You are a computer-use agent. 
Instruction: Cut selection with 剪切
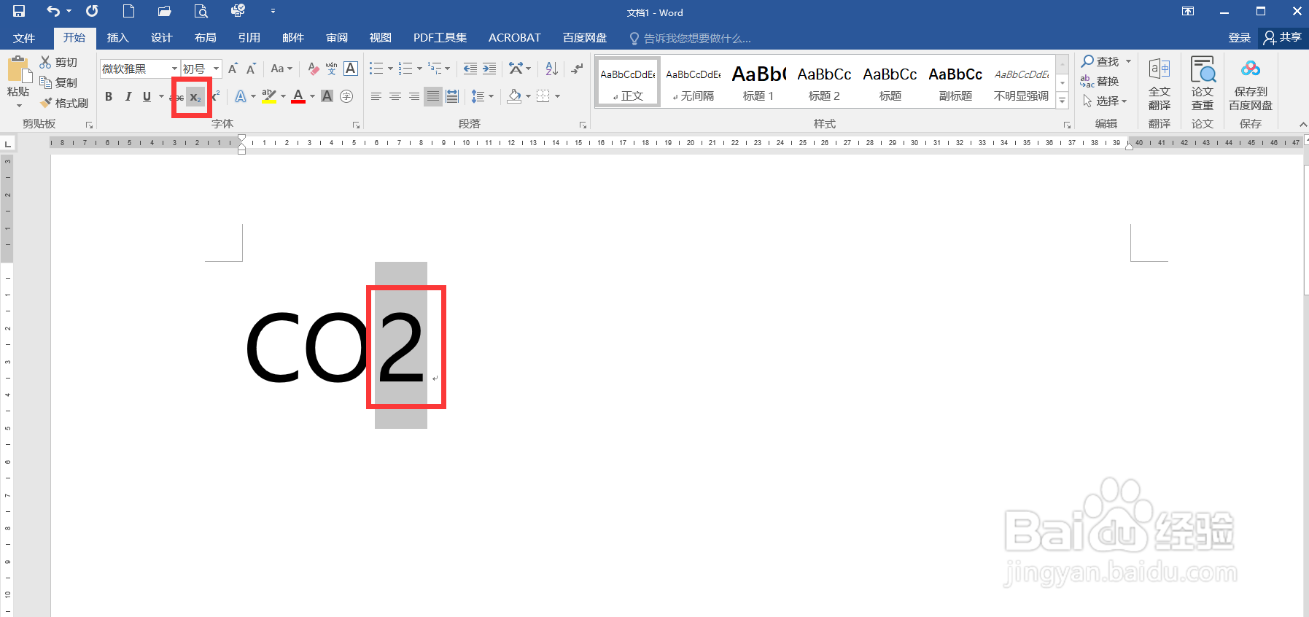pos(58,63)
